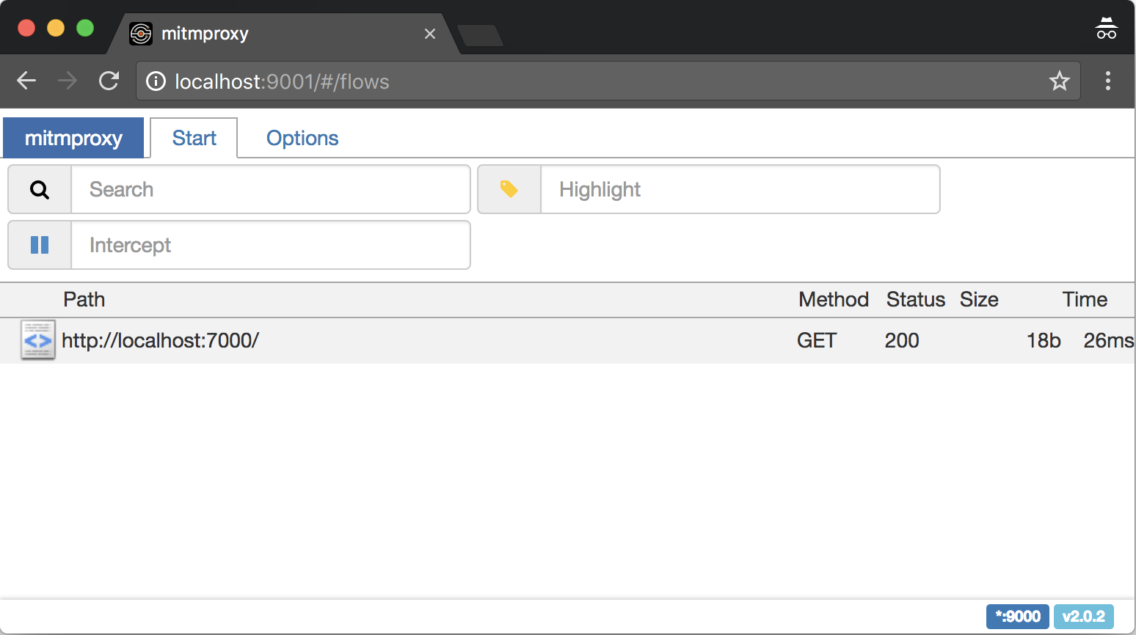Focus the Highlight input field

(x=740, y=189)
